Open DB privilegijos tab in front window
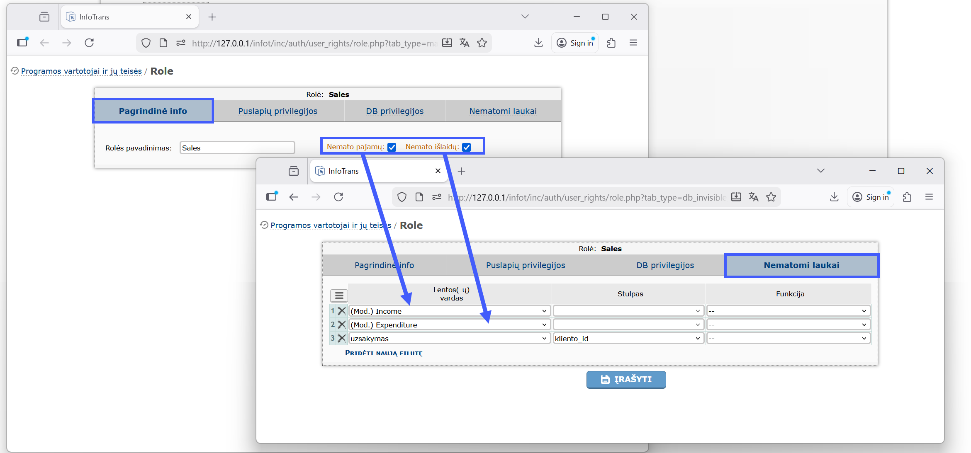 665,265
